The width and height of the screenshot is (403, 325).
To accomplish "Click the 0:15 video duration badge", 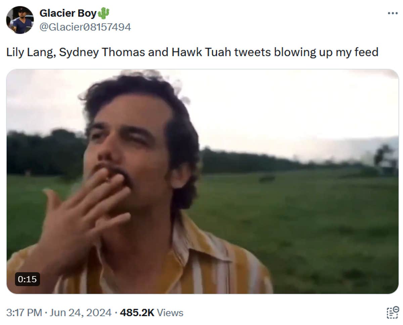I will pos(28,279).
